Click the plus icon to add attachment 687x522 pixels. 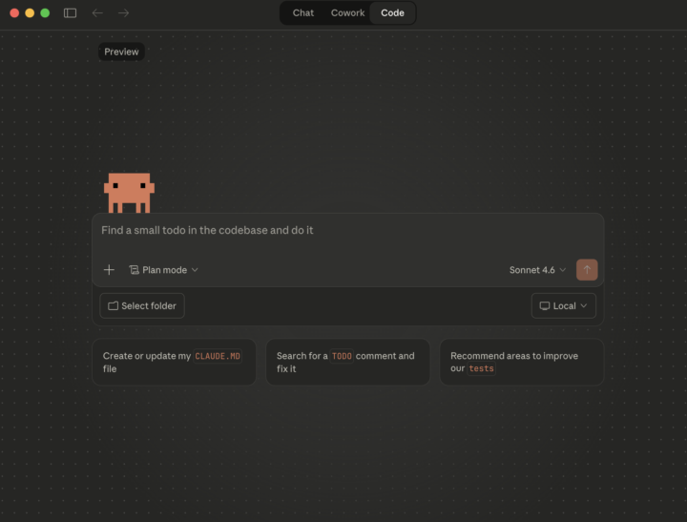[x=109, y=270]
